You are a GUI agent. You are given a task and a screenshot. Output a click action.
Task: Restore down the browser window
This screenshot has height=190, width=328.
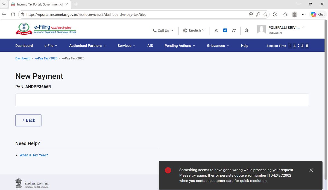point(310,4)
